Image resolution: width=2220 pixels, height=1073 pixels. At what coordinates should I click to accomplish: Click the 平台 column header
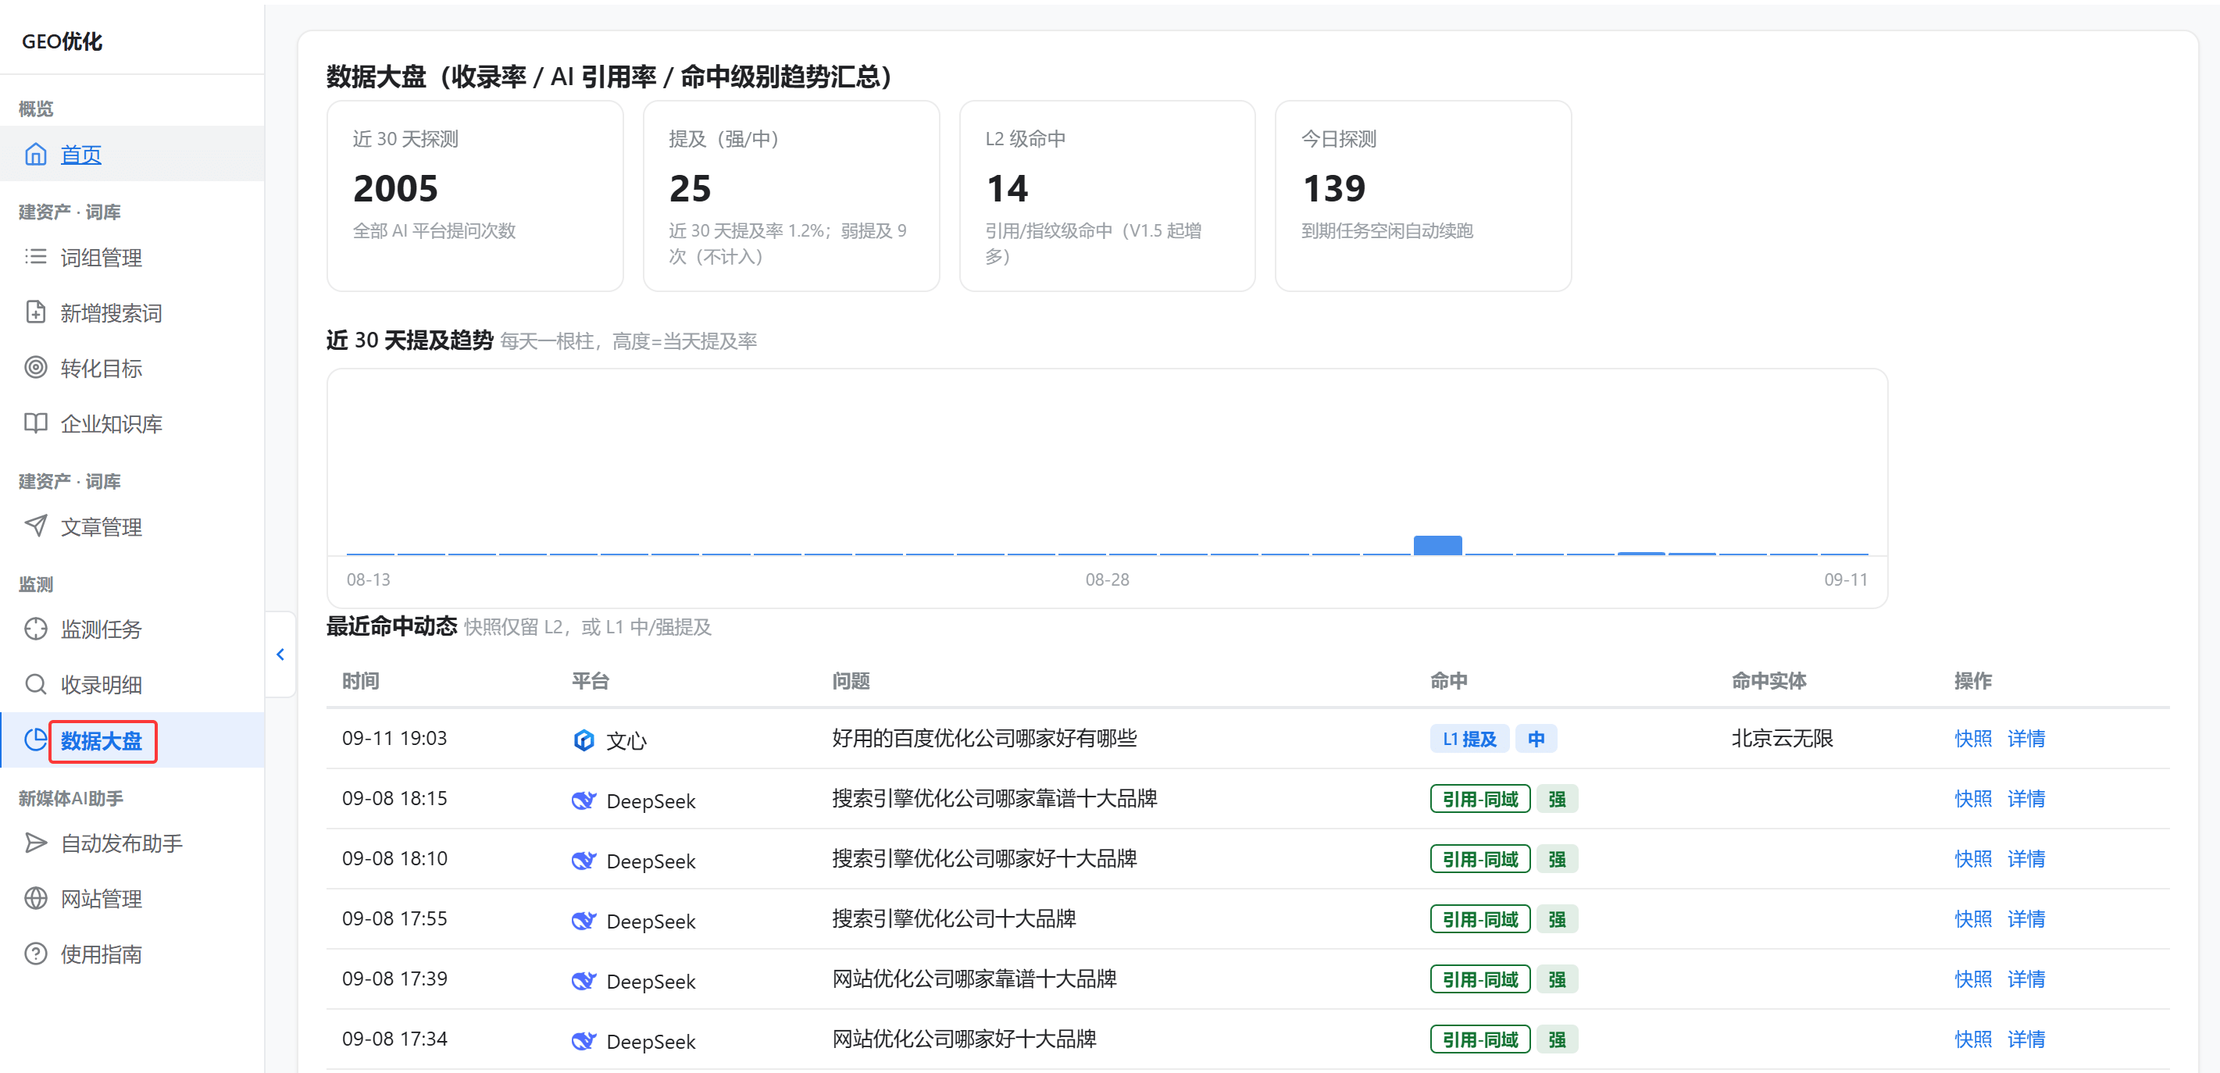[x=591, y=681]
